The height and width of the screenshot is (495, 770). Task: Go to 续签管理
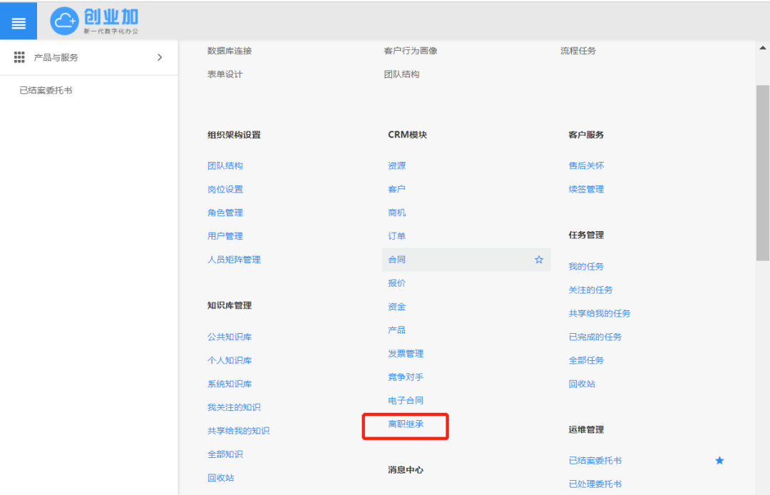586,189
